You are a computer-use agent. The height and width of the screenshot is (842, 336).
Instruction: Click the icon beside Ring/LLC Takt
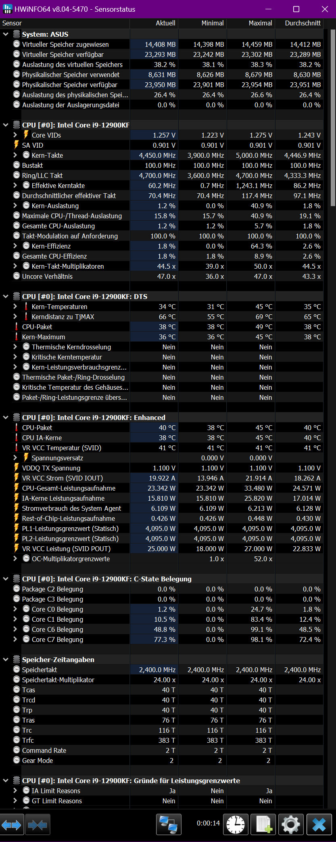[17, 175]
